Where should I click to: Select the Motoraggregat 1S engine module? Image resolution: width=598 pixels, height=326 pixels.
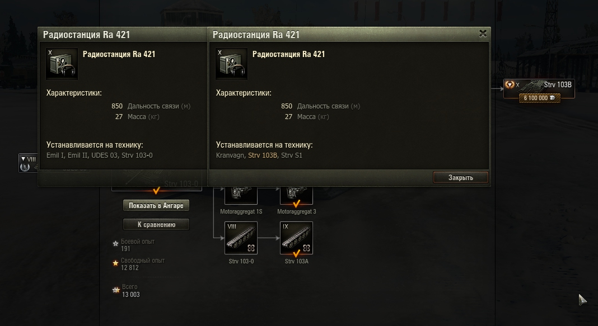click(241, 195)
